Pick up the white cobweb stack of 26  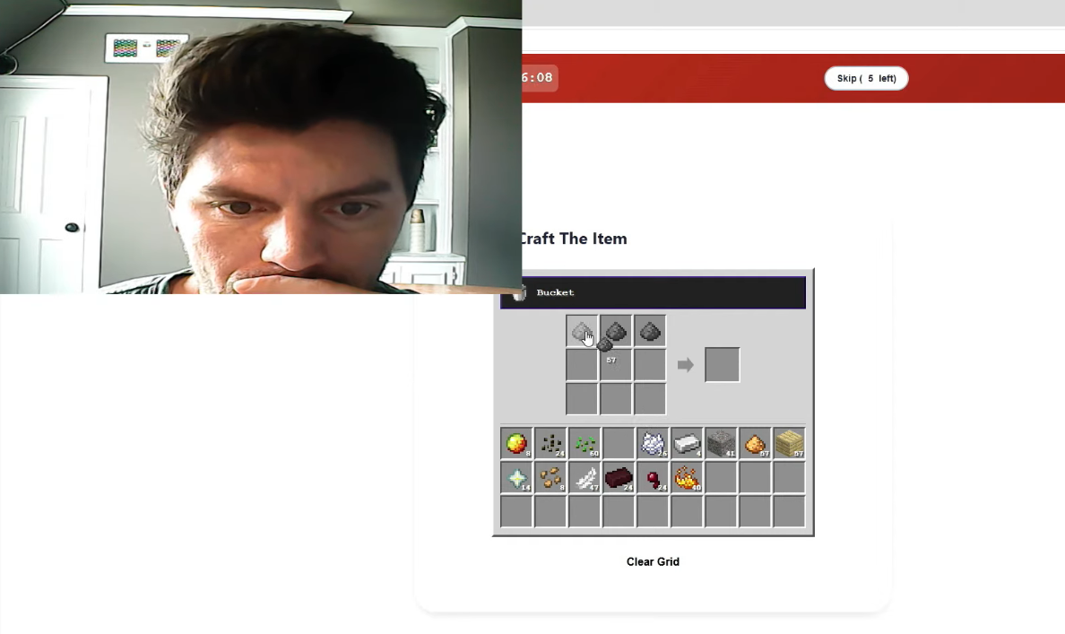click(x=653, y=444)
